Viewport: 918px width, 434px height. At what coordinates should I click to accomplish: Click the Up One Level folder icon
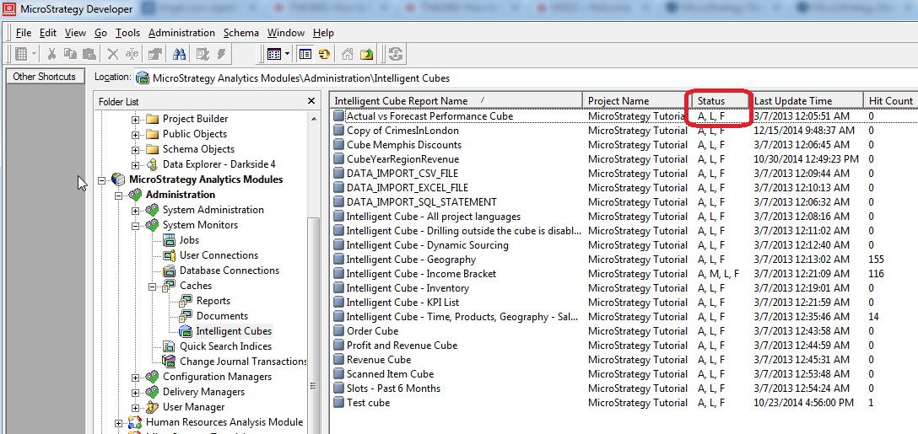(366, 54)
